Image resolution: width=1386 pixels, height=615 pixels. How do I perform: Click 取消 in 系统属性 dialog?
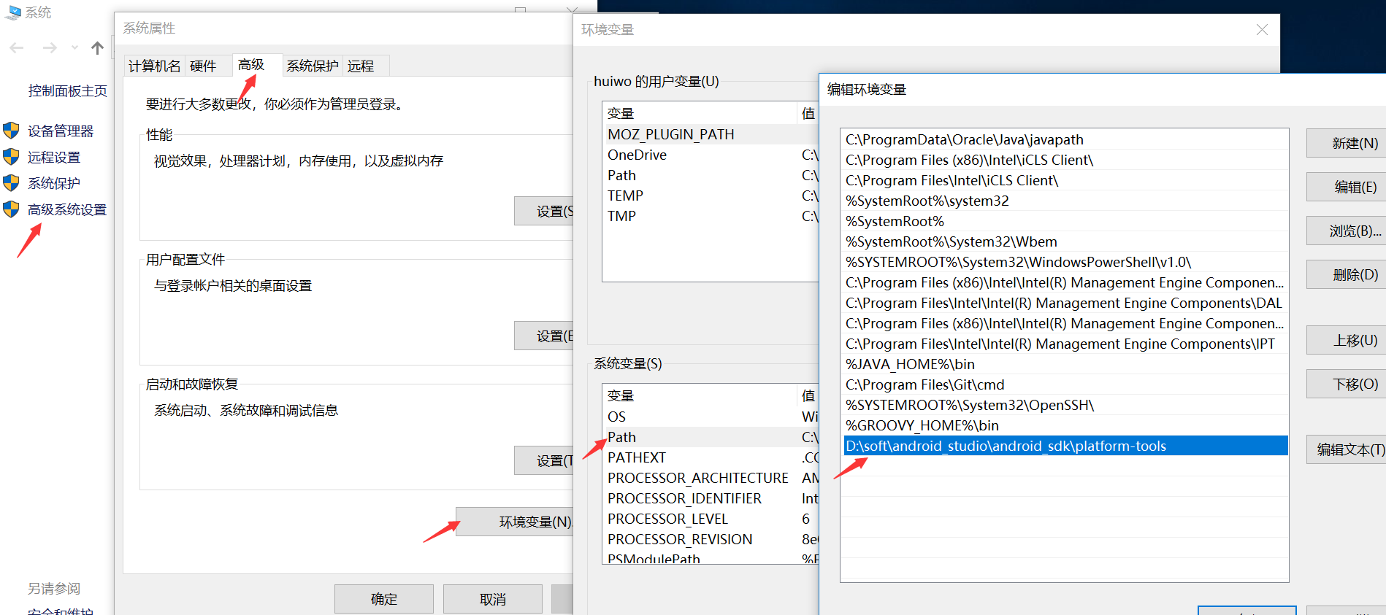[x=493, y=599]
